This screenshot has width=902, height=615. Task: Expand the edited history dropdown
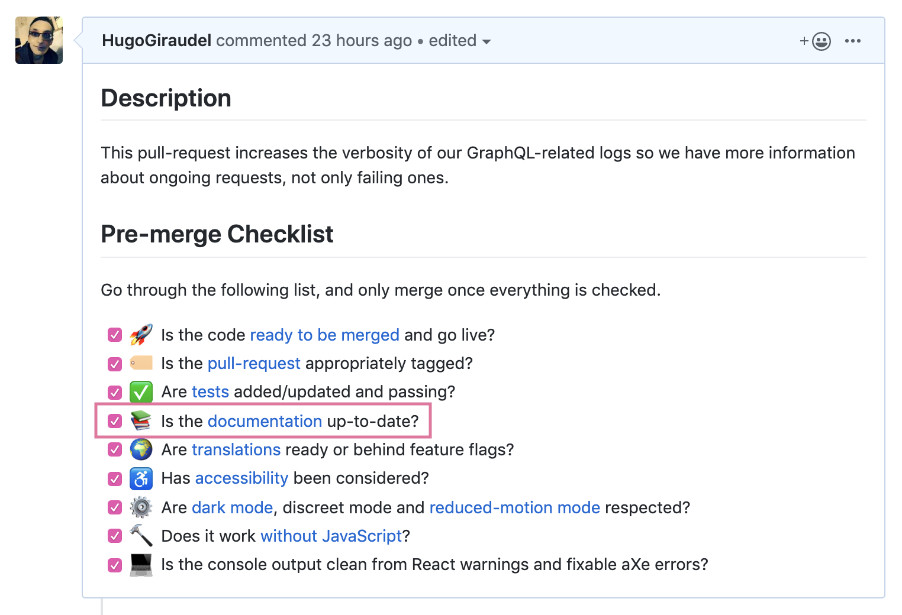(x=460, y=41)
